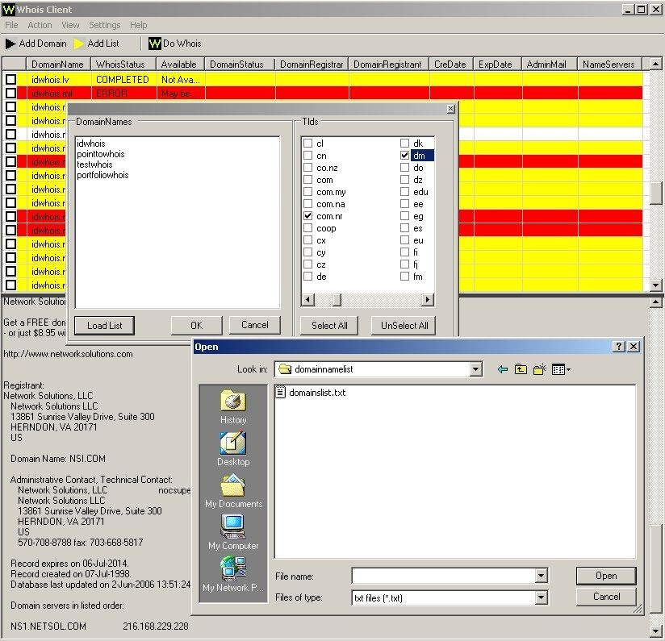This screenshot has height=641, width=665.
Task: Open the History places icon
Action: click(x=233, y=401)
